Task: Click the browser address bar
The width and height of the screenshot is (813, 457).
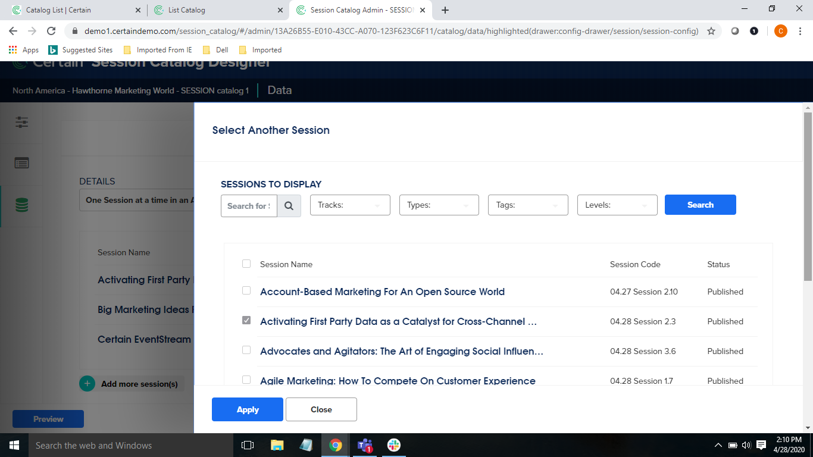Action: point(390,31)
